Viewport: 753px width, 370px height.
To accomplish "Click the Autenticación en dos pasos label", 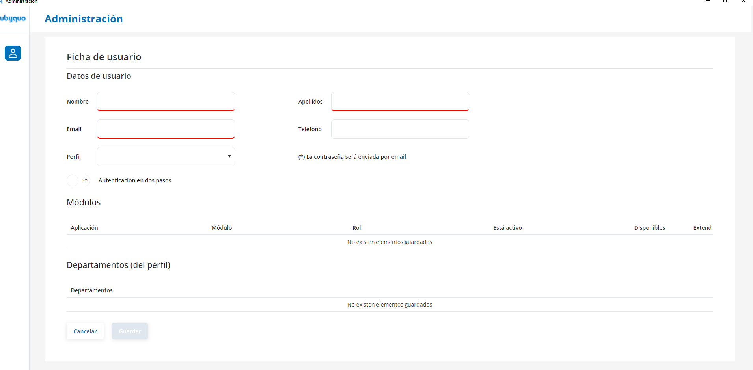I will 135,180.
